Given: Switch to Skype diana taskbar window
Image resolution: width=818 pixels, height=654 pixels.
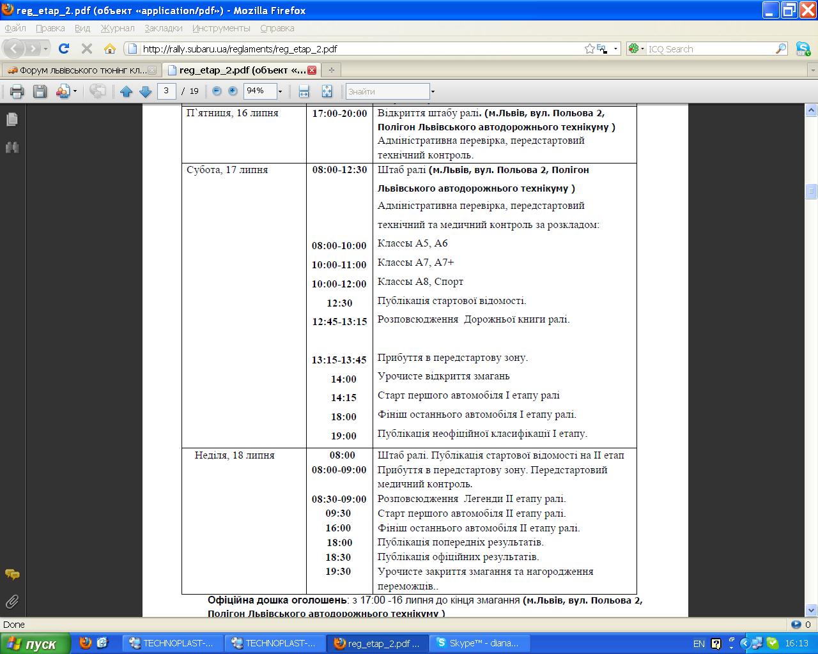Looking at the screenshot, I should pos(479,643).
